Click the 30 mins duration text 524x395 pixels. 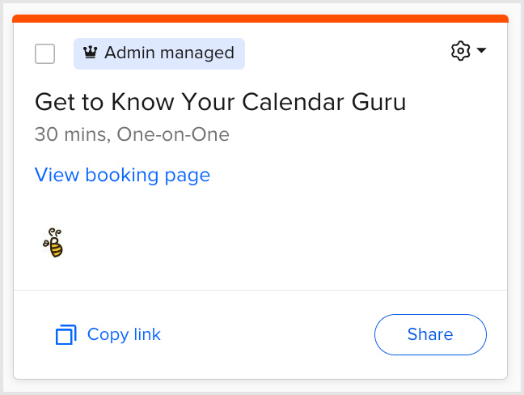pyautogui.click(x=71, y=134)
